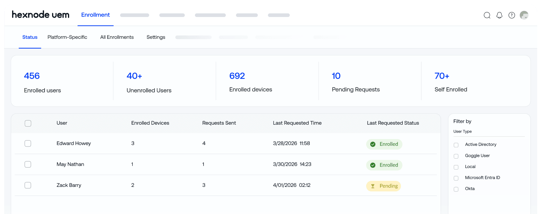
Task: Select the Zack Barry row checkbox
Action: click(28, 185)
